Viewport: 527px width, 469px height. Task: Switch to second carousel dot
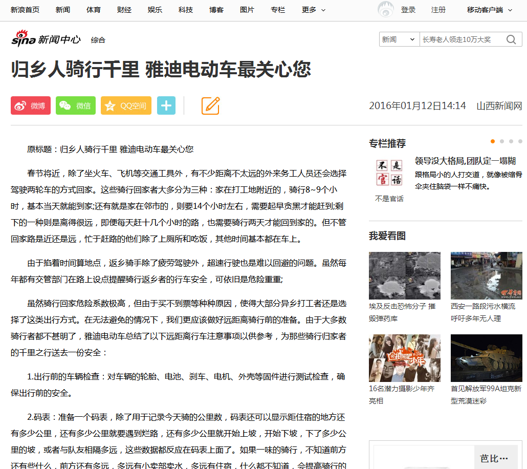[502, 141]
